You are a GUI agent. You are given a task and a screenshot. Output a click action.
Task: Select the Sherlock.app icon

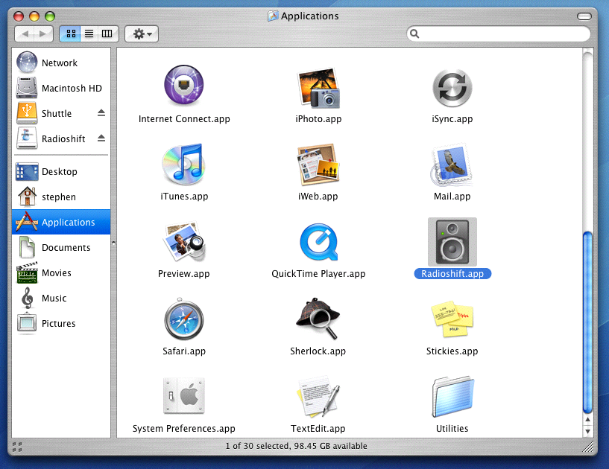(318, 319)
